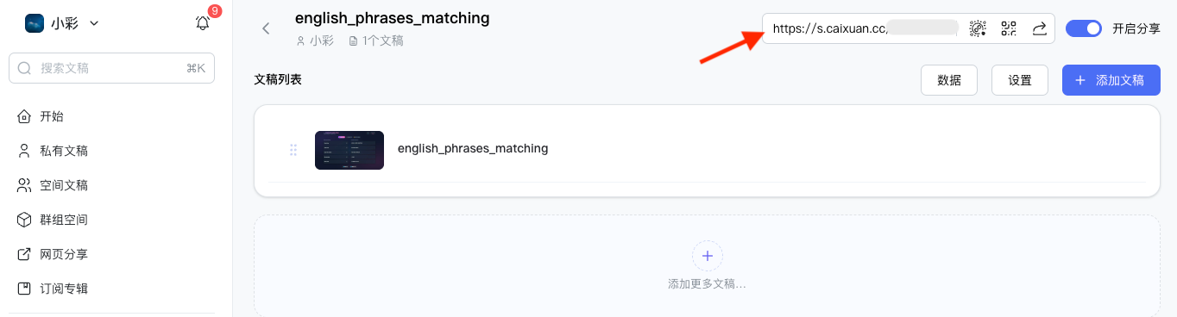Click the mini-program code icon
Screen dimensions: 1177x317
click(978, 28)
